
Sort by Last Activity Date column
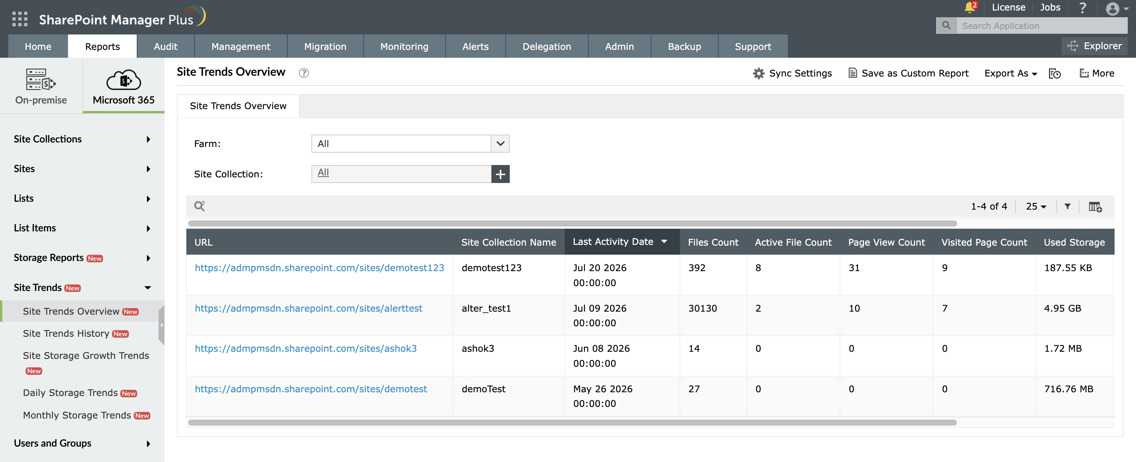pyautogui.click(x=622, y=242)
